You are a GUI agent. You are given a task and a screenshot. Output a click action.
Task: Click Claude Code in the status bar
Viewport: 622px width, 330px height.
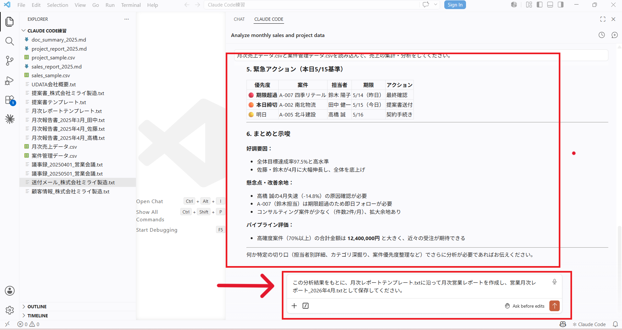[x=589, y=324]
